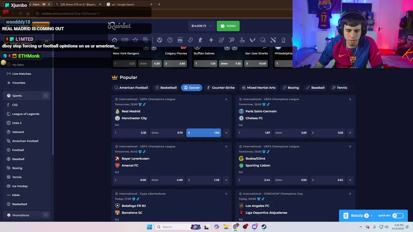
Task: Select the lightning bolt toolbar icon
Action: [x=211, y=40]
